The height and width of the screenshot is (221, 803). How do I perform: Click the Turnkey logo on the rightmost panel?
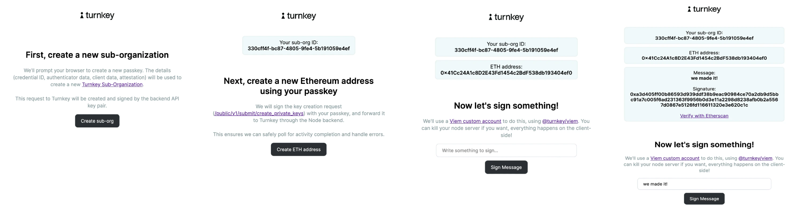pyautogui.click(x=704, y=9)
